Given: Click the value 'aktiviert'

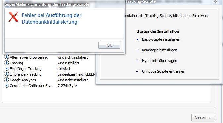Looking at the screenshot, I should pos(64,69).
